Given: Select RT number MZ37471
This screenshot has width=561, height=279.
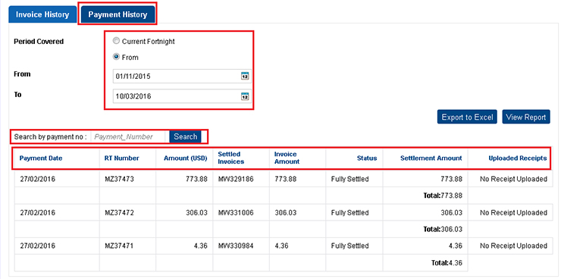Looking at the screenshot, I should click(119, 246).
